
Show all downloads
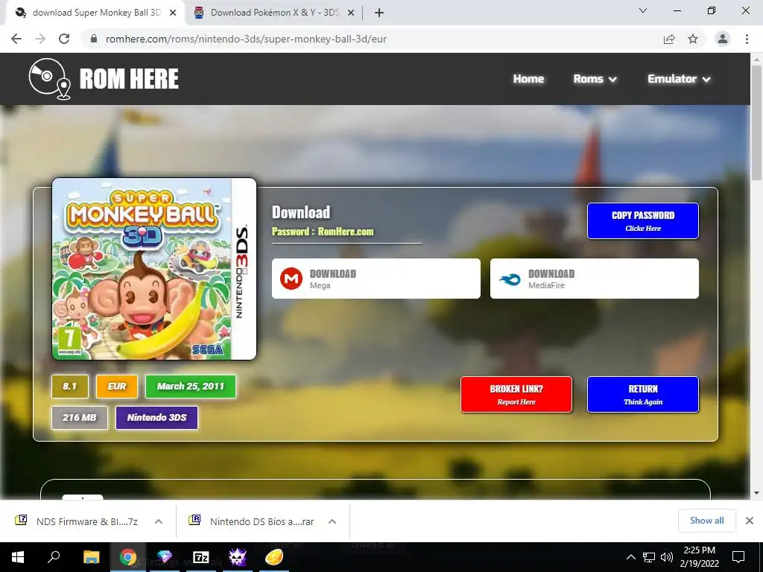[706, 521]
